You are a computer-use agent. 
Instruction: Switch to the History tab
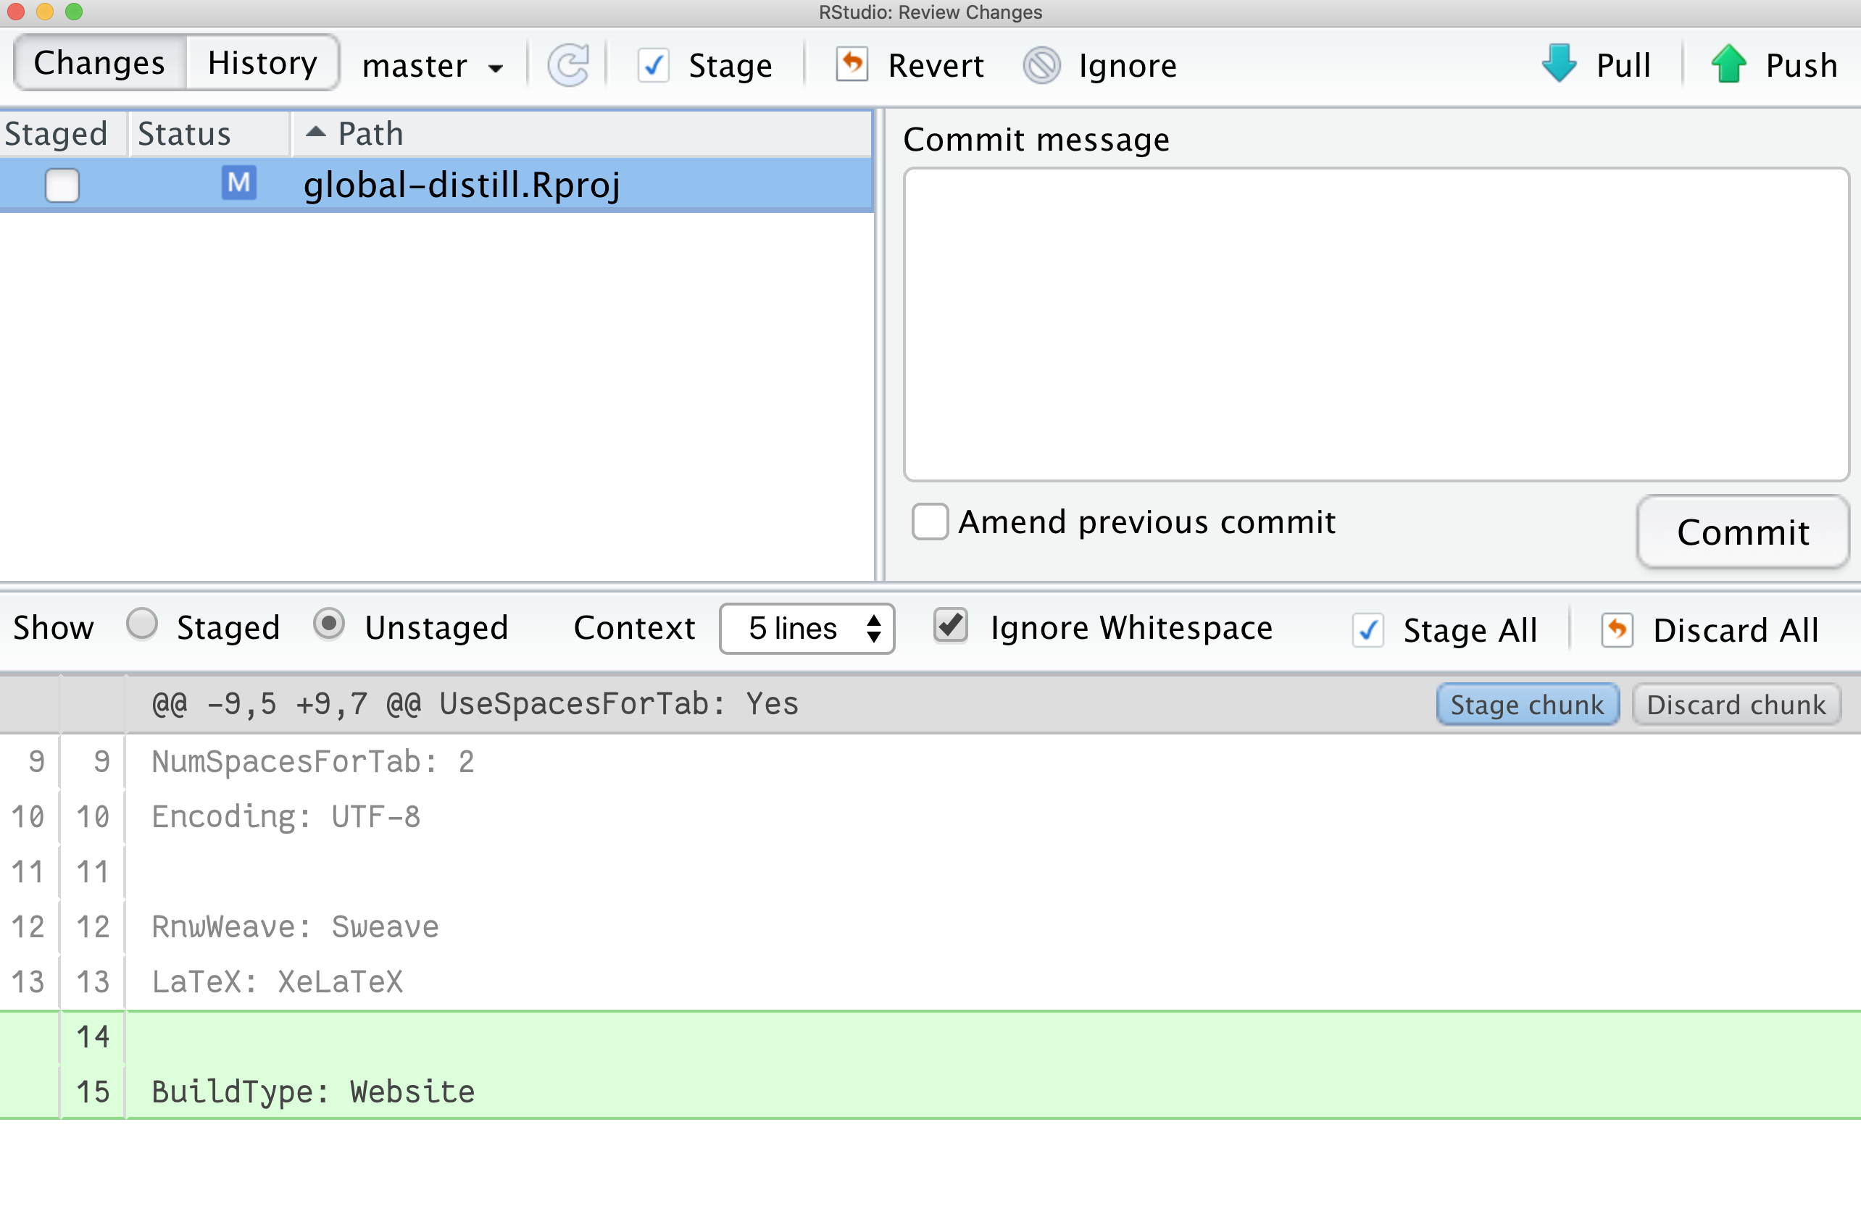click(x=262, y=62)
